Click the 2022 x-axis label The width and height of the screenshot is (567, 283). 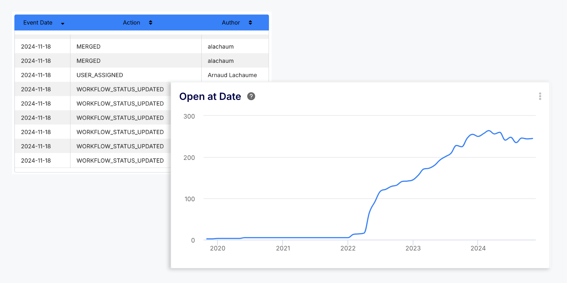point(348,248)
